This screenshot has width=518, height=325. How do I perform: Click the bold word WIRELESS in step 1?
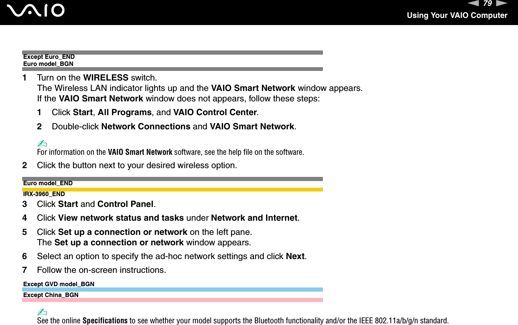click(106, 78)
